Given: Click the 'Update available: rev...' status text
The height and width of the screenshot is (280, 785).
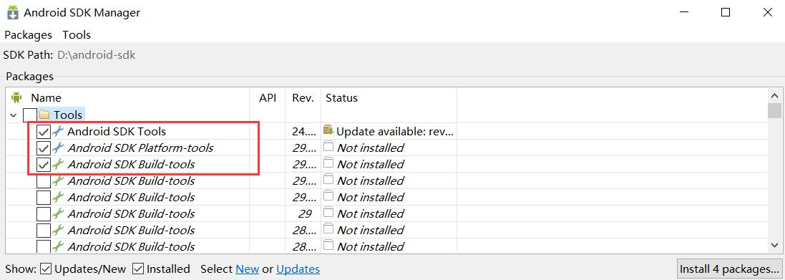Looking at the screenshot, I should click(x=395, y=132).
